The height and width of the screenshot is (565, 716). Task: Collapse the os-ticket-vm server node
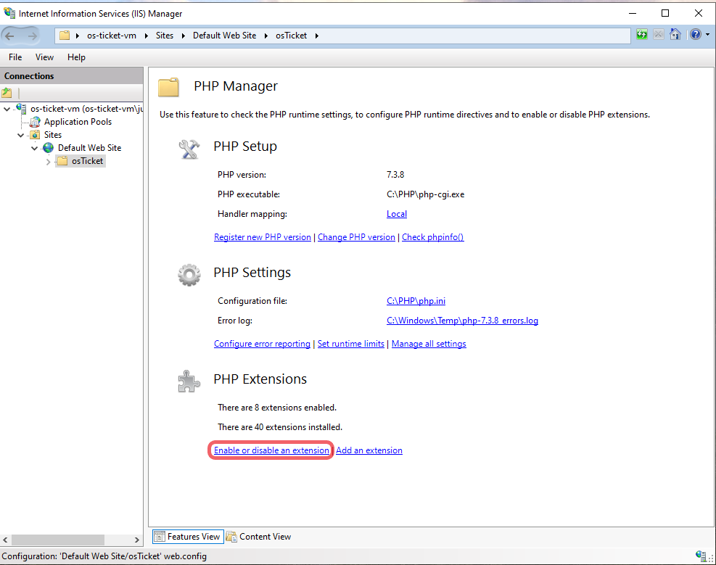point(7,109)
